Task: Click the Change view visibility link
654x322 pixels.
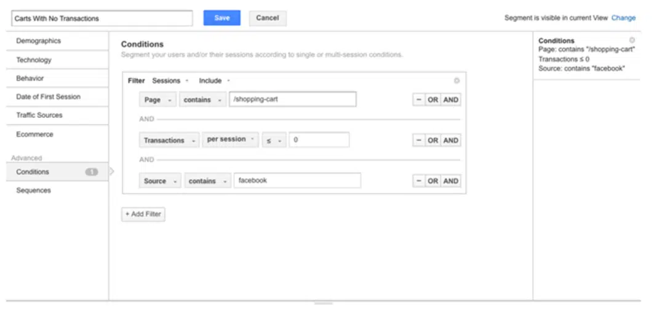Action: tap(623, 18)
